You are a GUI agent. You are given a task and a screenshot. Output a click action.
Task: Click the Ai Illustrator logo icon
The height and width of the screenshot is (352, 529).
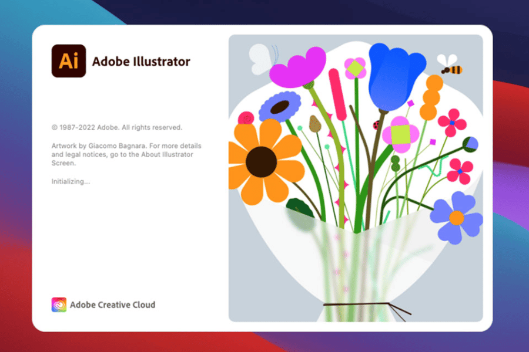click(68, 60)
